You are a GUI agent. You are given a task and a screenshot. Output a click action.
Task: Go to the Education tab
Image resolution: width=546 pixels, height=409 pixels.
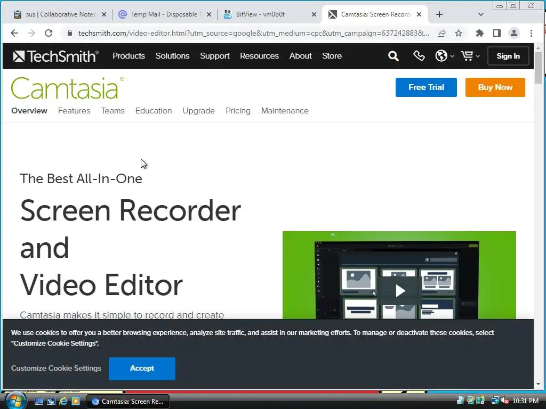pyautogui.click(x=153, y=111)
